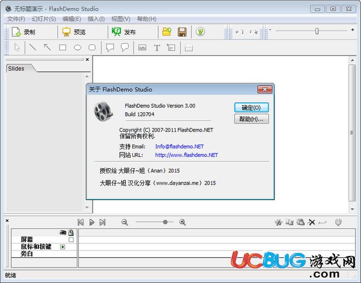Zoom out the timeline magnifier

point(125,222)
